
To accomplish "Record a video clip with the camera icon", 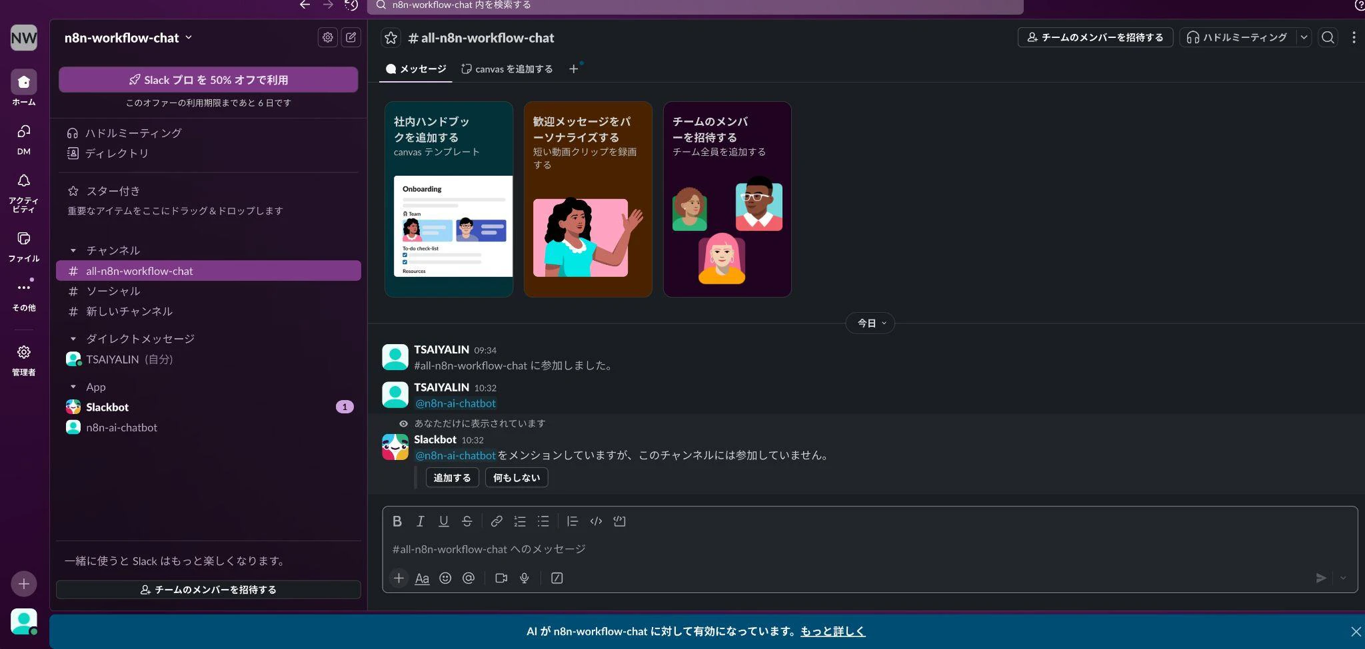I will click(x=501, y=578).
